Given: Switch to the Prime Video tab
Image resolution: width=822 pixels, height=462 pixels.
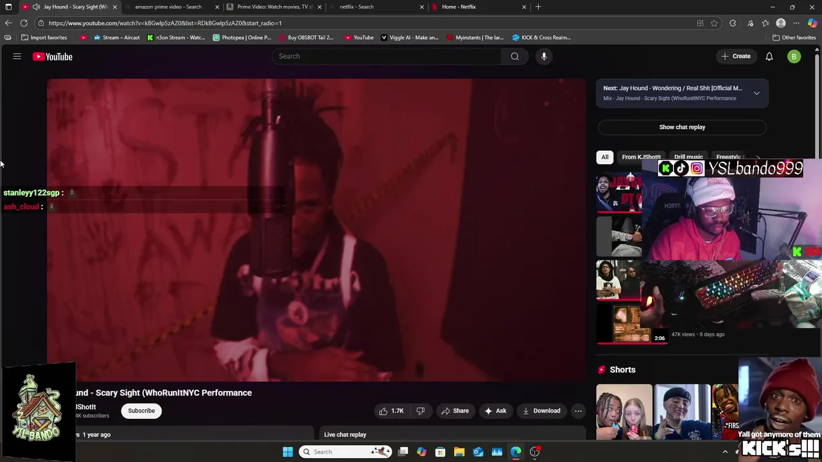Looking at the screenshot, I should 275,7.
